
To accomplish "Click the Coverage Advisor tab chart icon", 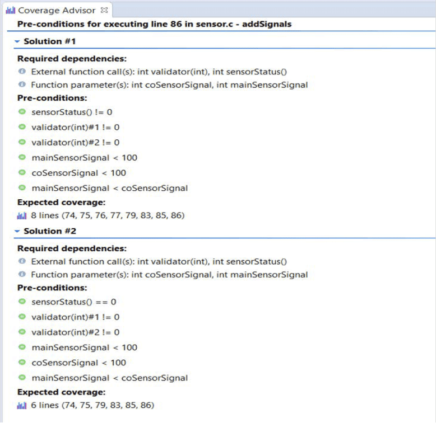I will pos(11,10).
